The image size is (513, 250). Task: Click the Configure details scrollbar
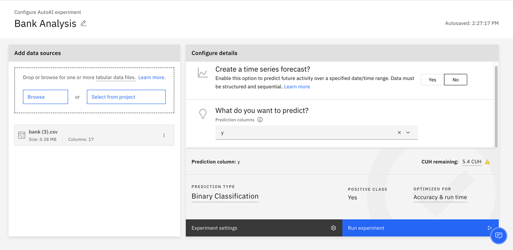click(496, 107)
